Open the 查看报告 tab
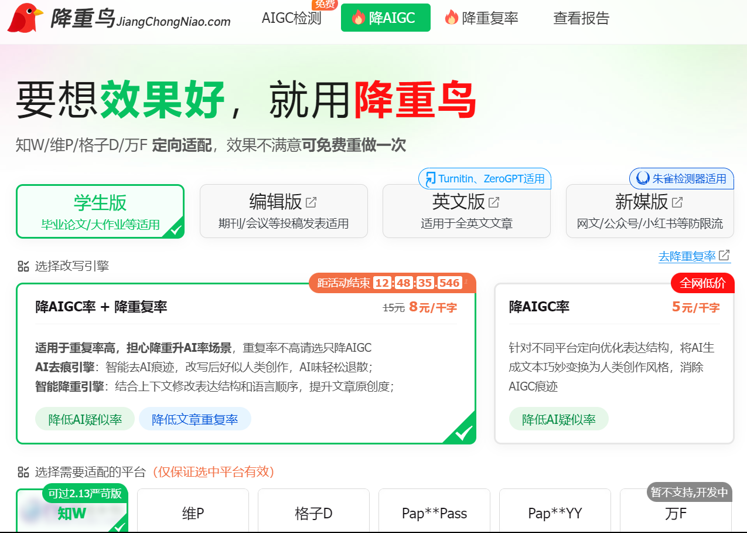Screen dimensions: 747x533 point(581,18)
